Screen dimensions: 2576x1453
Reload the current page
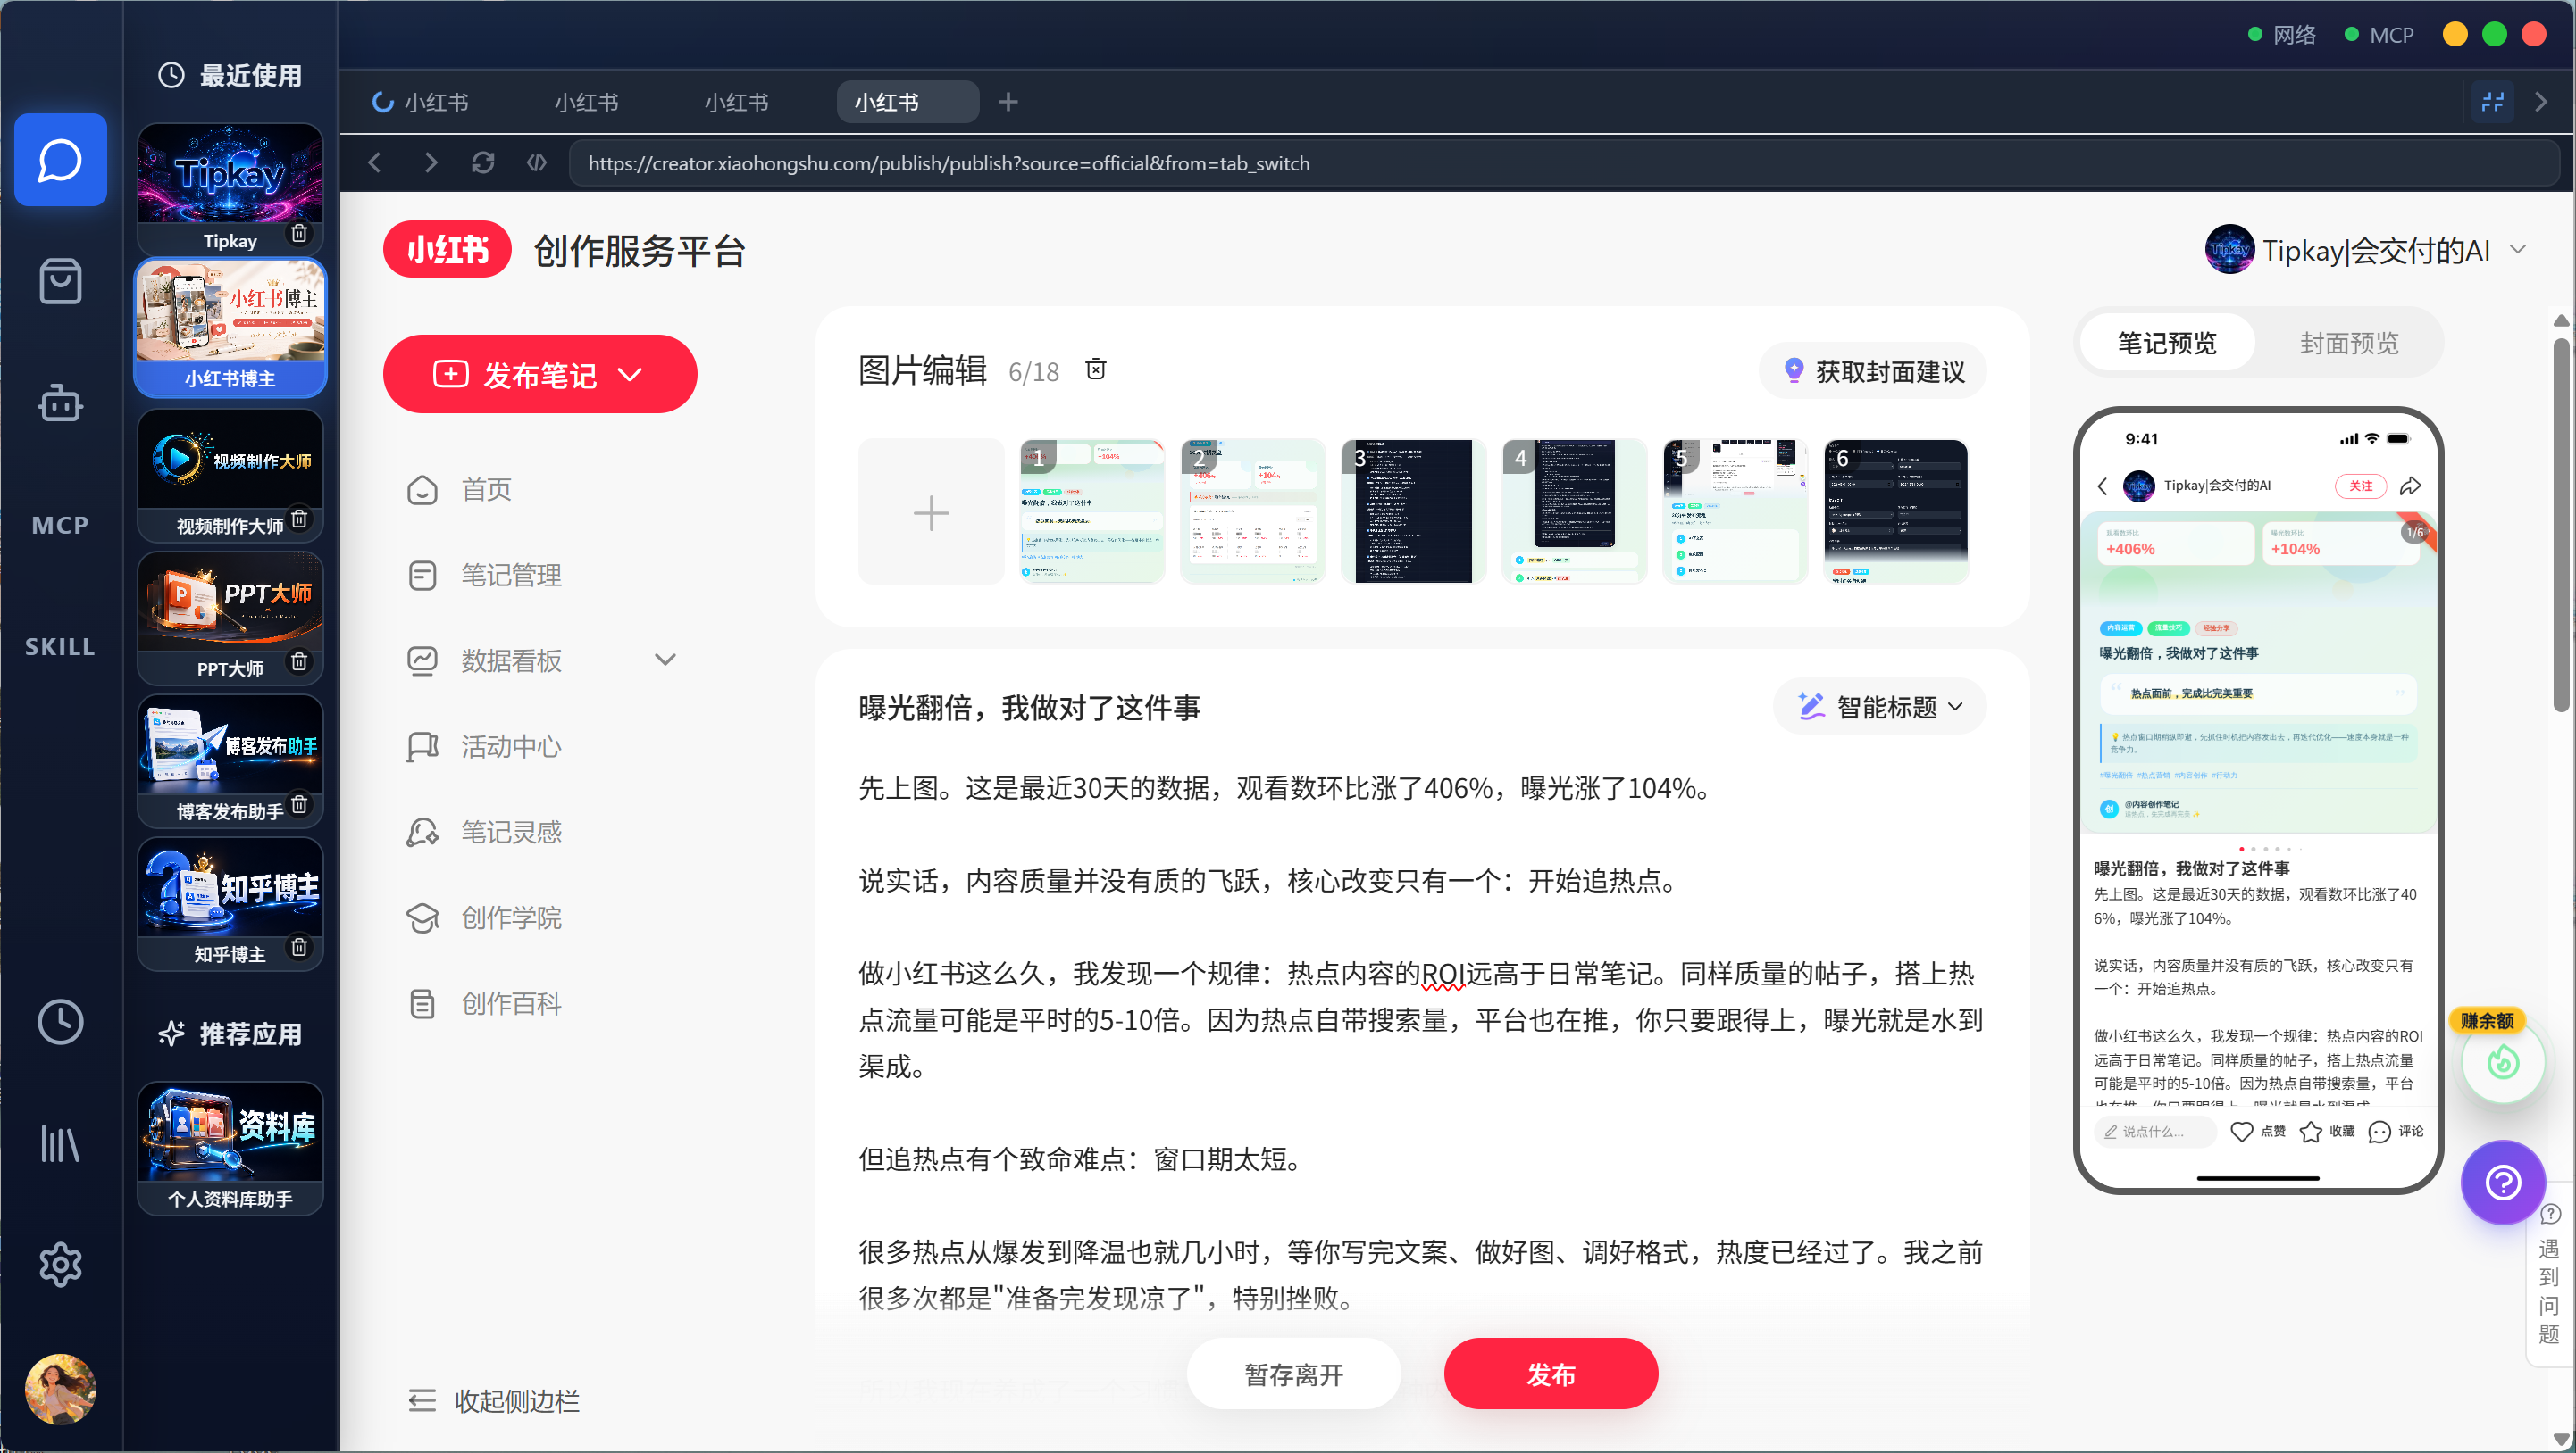click(483, 162)
